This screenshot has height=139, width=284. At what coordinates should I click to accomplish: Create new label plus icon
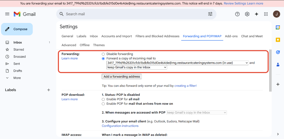[x=49, y=90]
